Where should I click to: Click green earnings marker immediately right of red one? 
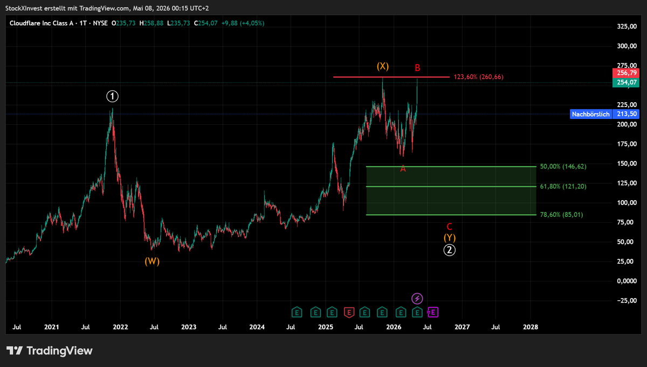pos(365,312)
